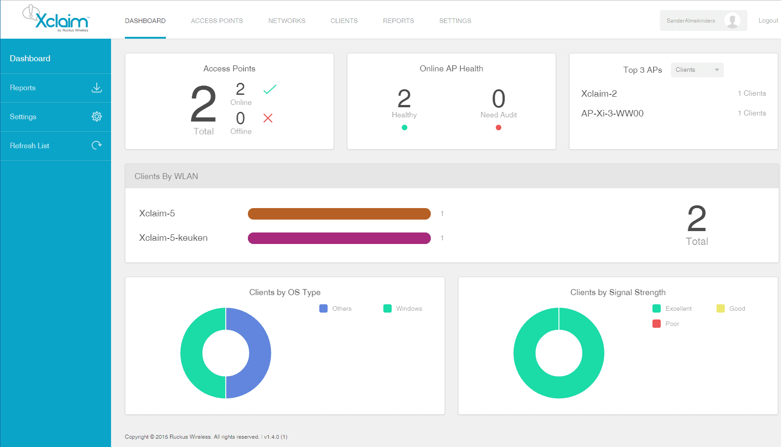Click the green Windows segment of OS donut
The image size is (781, 447).
click(192, 353)
